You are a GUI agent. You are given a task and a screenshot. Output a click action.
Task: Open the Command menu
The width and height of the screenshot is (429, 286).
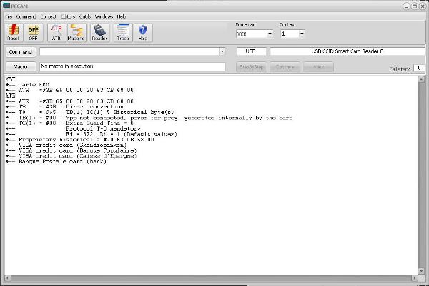coord(26,16)
